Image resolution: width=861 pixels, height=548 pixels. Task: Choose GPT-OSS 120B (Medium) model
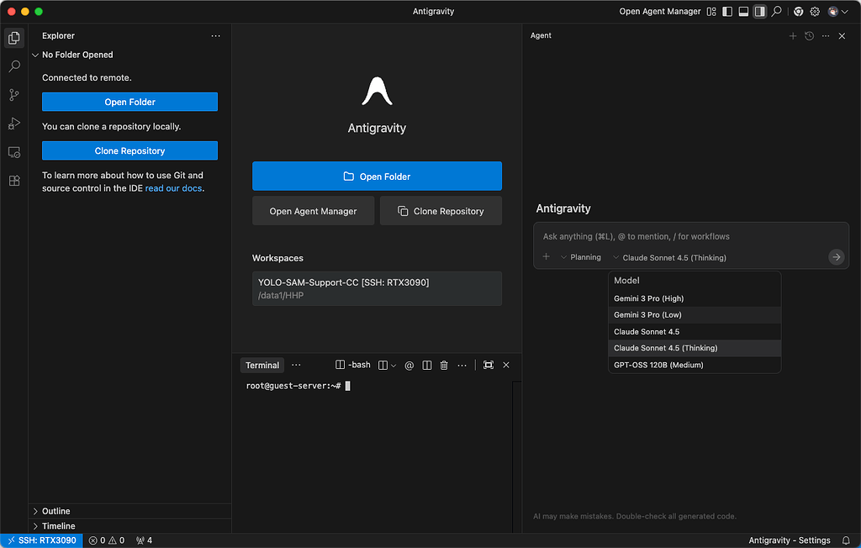pyautogui.click(x=694, y=365)
